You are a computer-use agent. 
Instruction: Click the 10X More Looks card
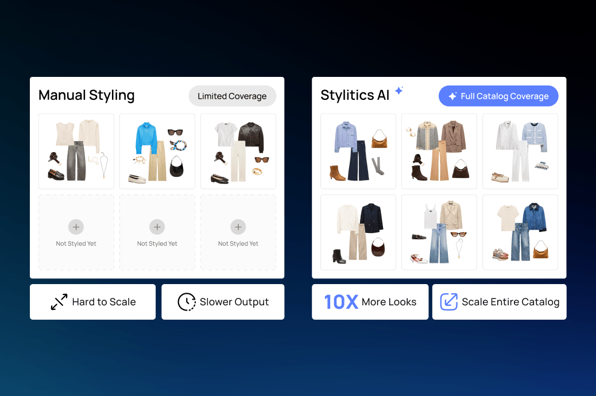[x=370, y=302]
